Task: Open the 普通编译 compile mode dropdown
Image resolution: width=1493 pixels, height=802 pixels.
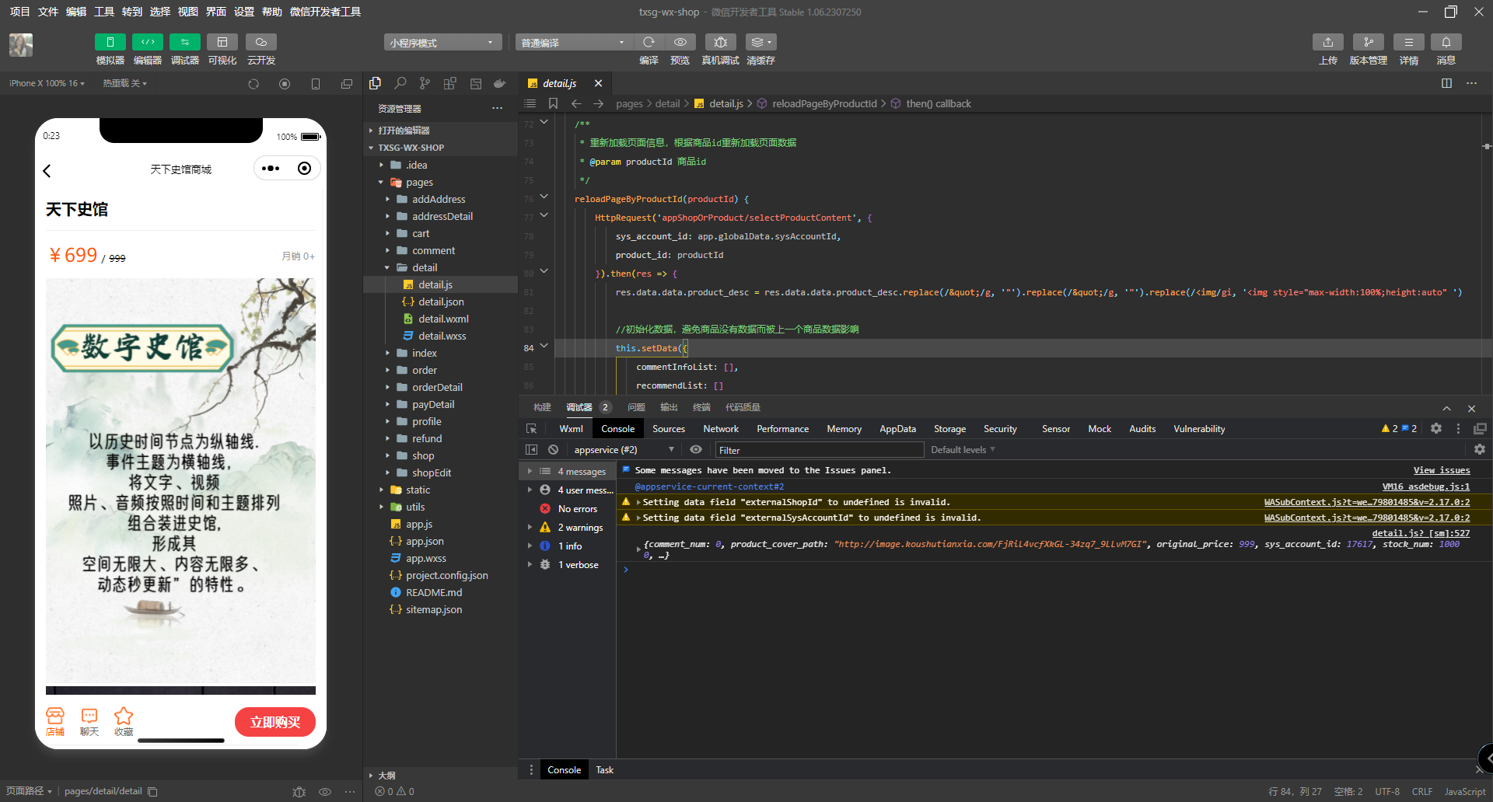Action: (x=573, y=43)
